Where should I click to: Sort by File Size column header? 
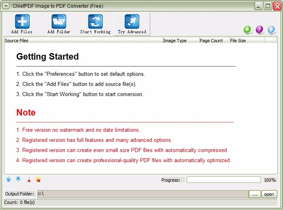(x=247, y=41)
